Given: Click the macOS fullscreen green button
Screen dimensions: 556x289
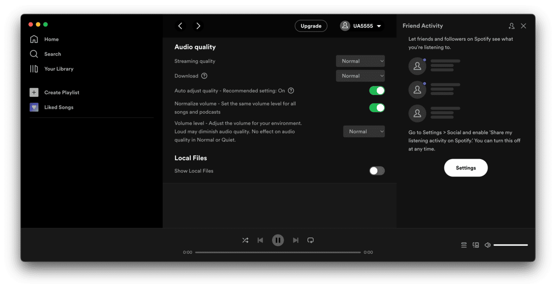Looking at the screenshot, I should pos(45,24).
